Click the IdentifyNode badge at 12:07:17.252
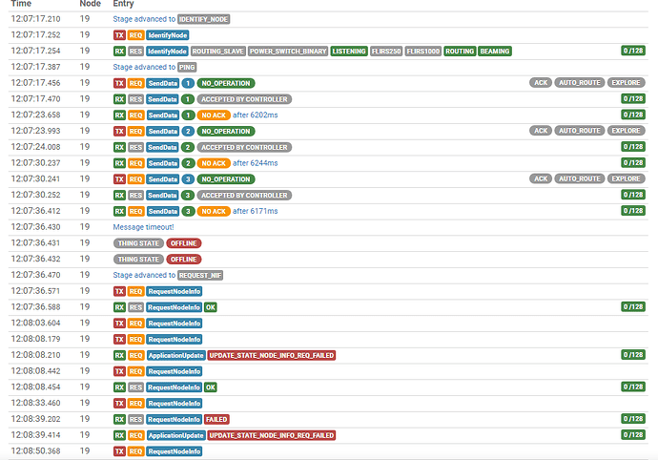 pyautogui.click(x=168, y=35)
